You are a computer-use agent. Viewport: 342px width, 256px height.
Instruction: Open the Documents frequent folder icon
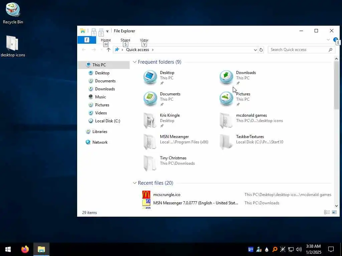[150, 99]
